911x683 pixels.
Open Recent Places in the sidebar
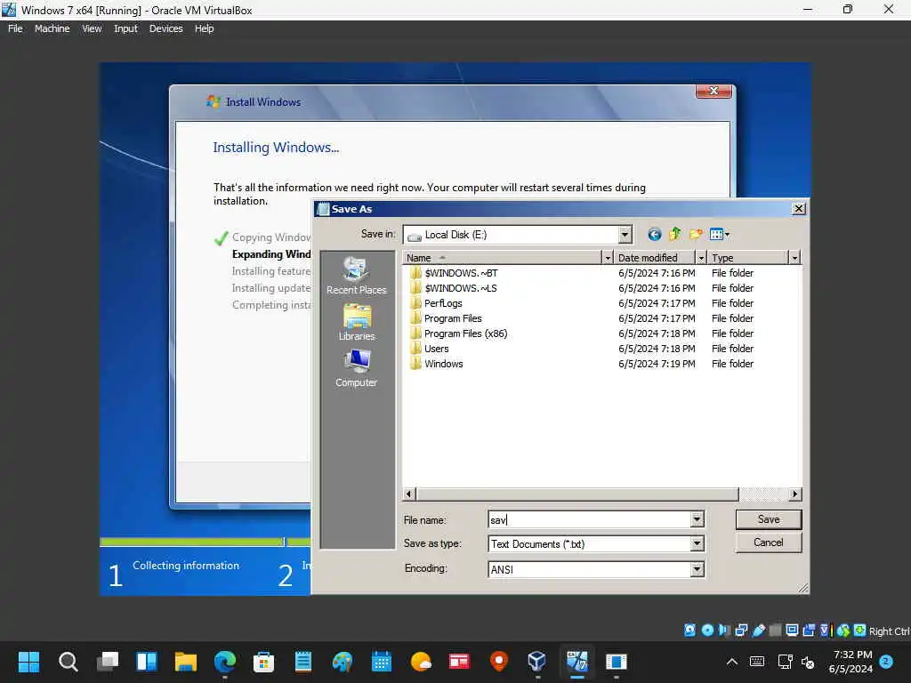coord(356,276)
